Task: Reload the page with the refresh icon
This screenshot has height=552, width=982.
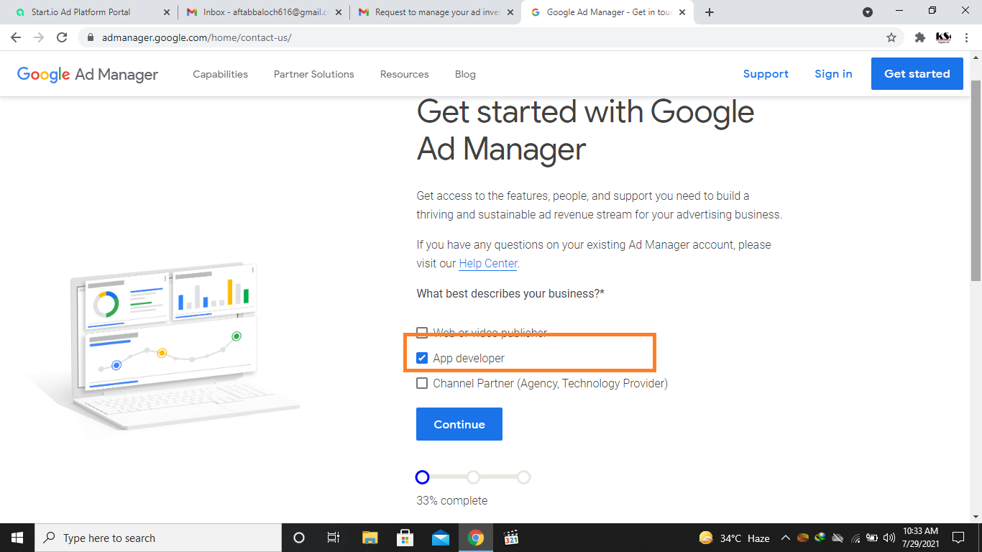Action: pos(62,37)
